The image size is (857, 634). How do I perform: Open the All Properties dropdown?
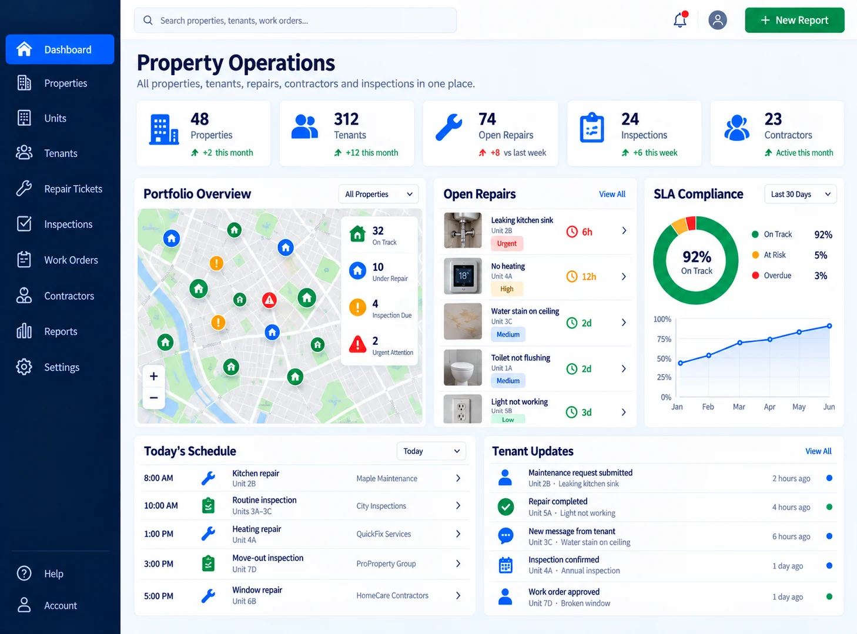coord(379,194)
